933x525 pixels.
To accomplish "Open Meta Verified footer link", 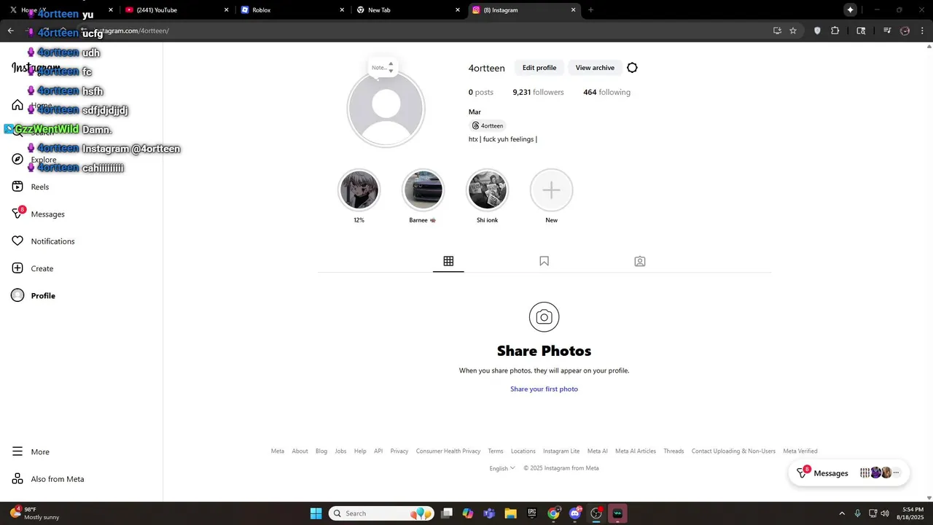I will [x=800, y=451].
